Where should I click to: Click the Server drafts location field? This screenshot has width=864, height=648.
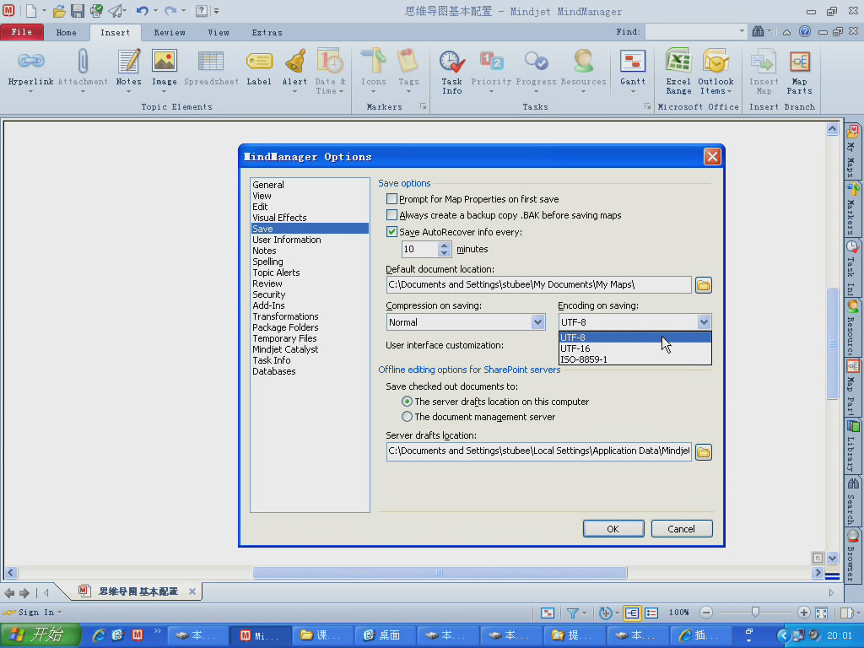coord(538,451)
